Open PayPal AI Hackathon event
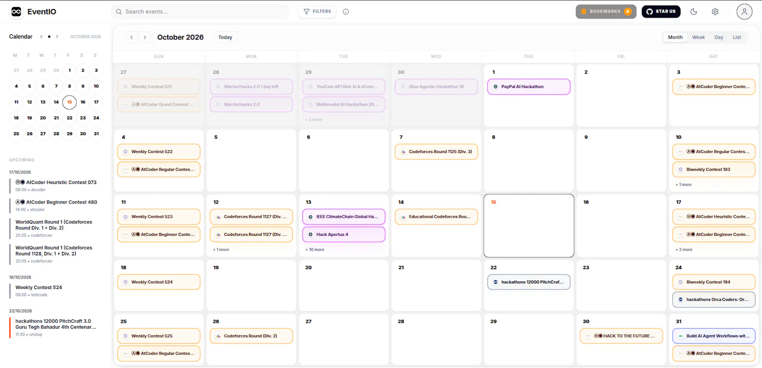762x368 pixels. click(529, 87)
